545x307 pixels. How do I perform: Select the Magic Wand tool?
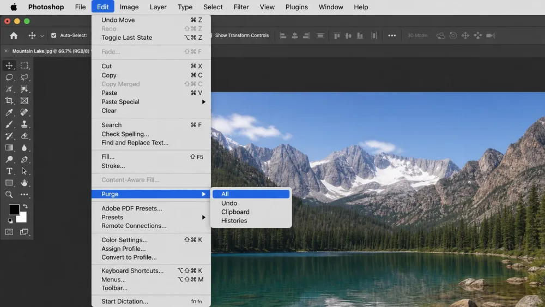click(9, 89)
